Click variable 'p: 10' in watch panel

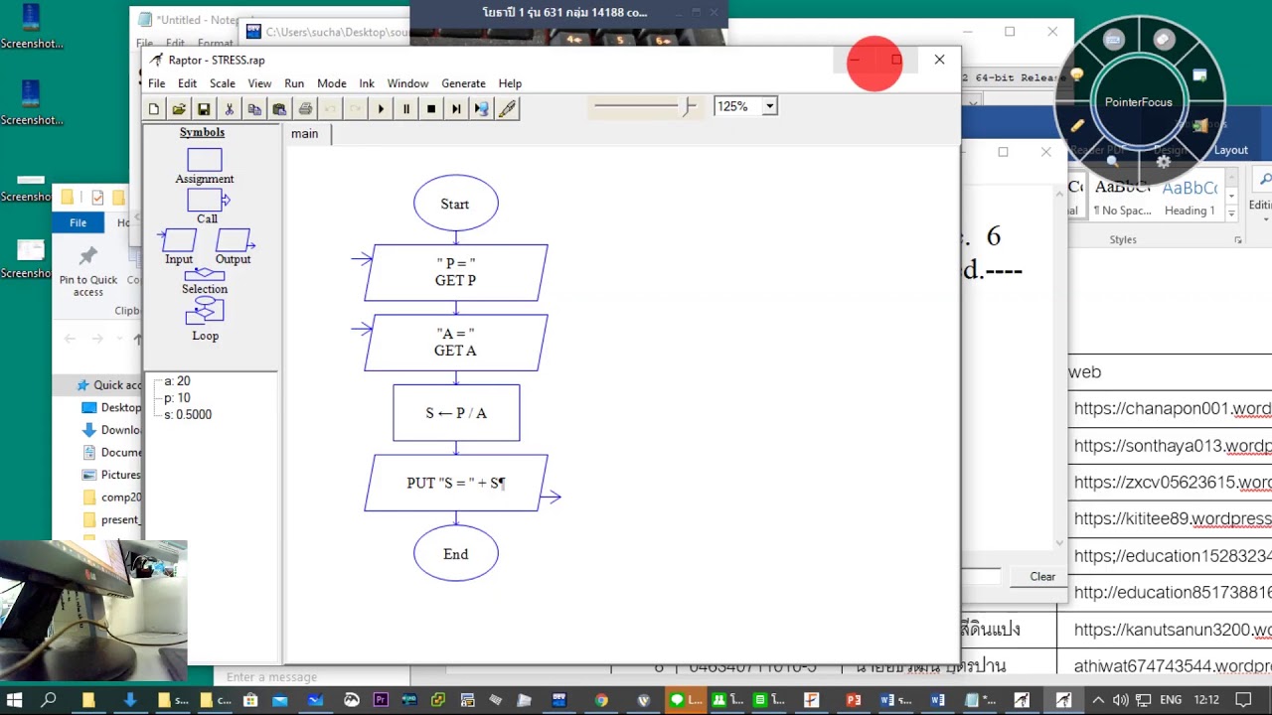(177, 398)
